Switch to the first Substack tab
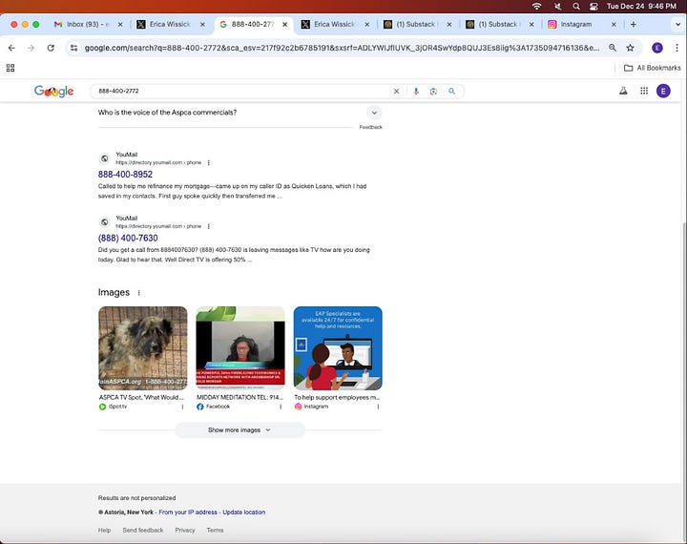687x544 pixels. pyautogui.click(x=417, y=25)
